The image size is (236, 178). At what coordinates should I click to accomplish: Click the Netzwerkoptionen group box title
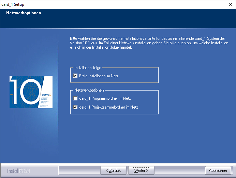[x=89, y=91]
